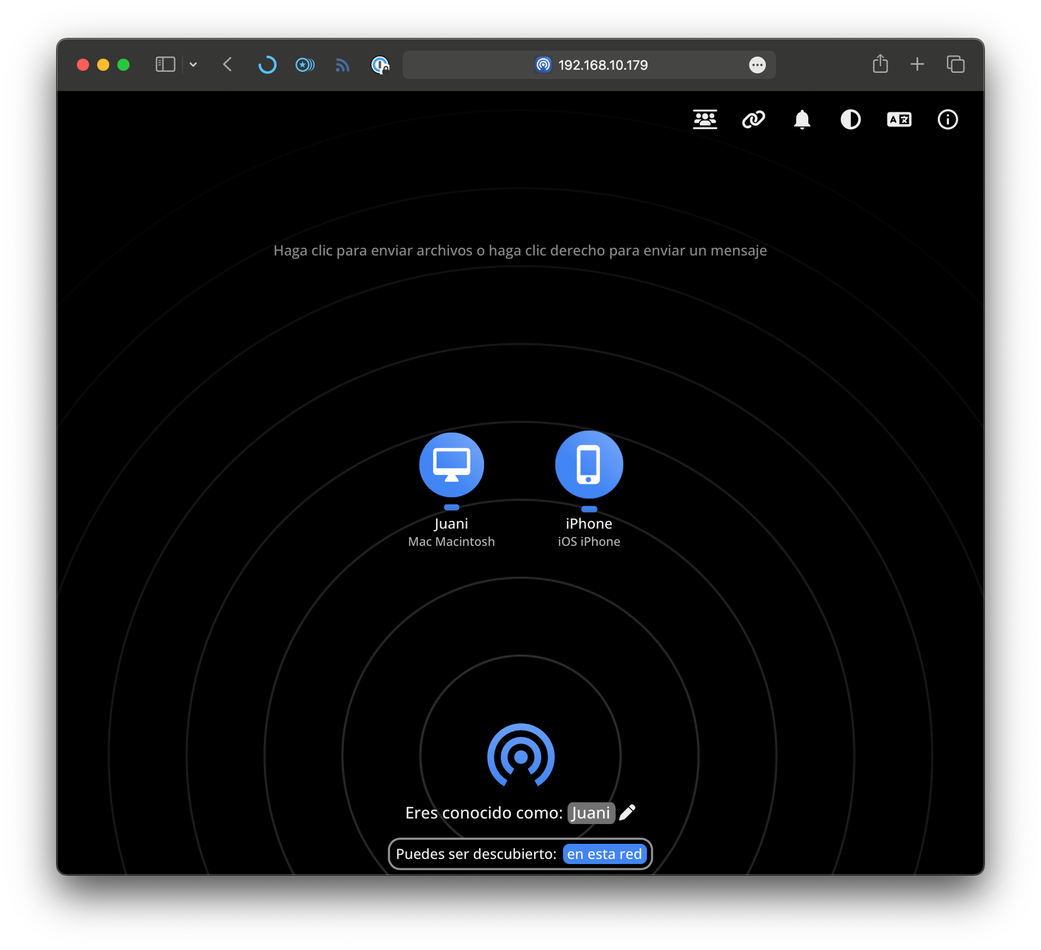The height and width of the screenshot is (950, 1041).
Task: Click the green full-screen window button
Action: click(123, 65)
